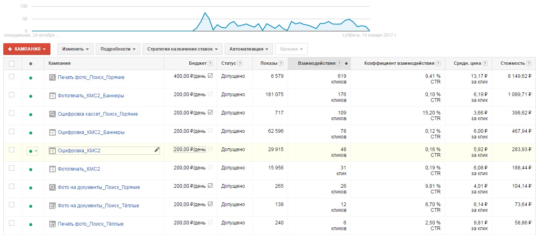The height and width of the screenshot is (235, 536).
Task: Open the Автоматизация dropdown
Action: point(249,49)
